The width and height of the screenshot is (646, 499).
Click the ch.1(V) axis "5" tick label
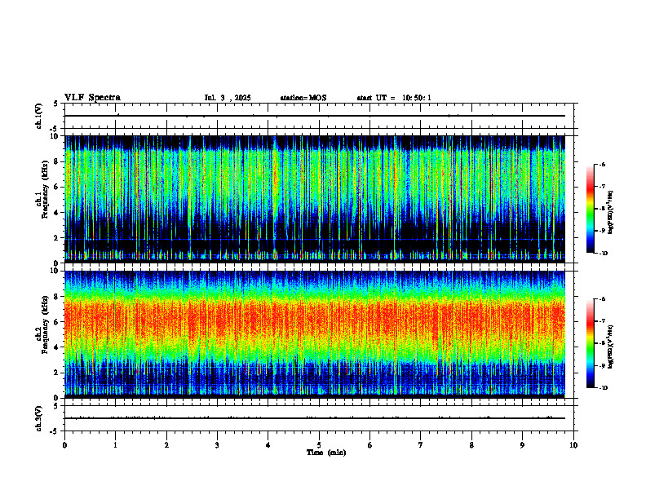[56, 104]
